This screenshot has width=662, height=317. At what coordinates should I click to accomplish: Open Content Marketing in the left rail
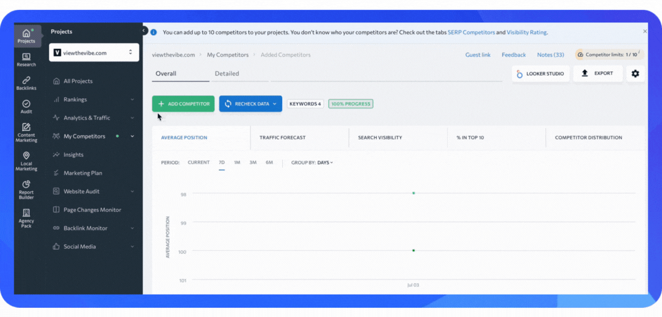point(26,133)
